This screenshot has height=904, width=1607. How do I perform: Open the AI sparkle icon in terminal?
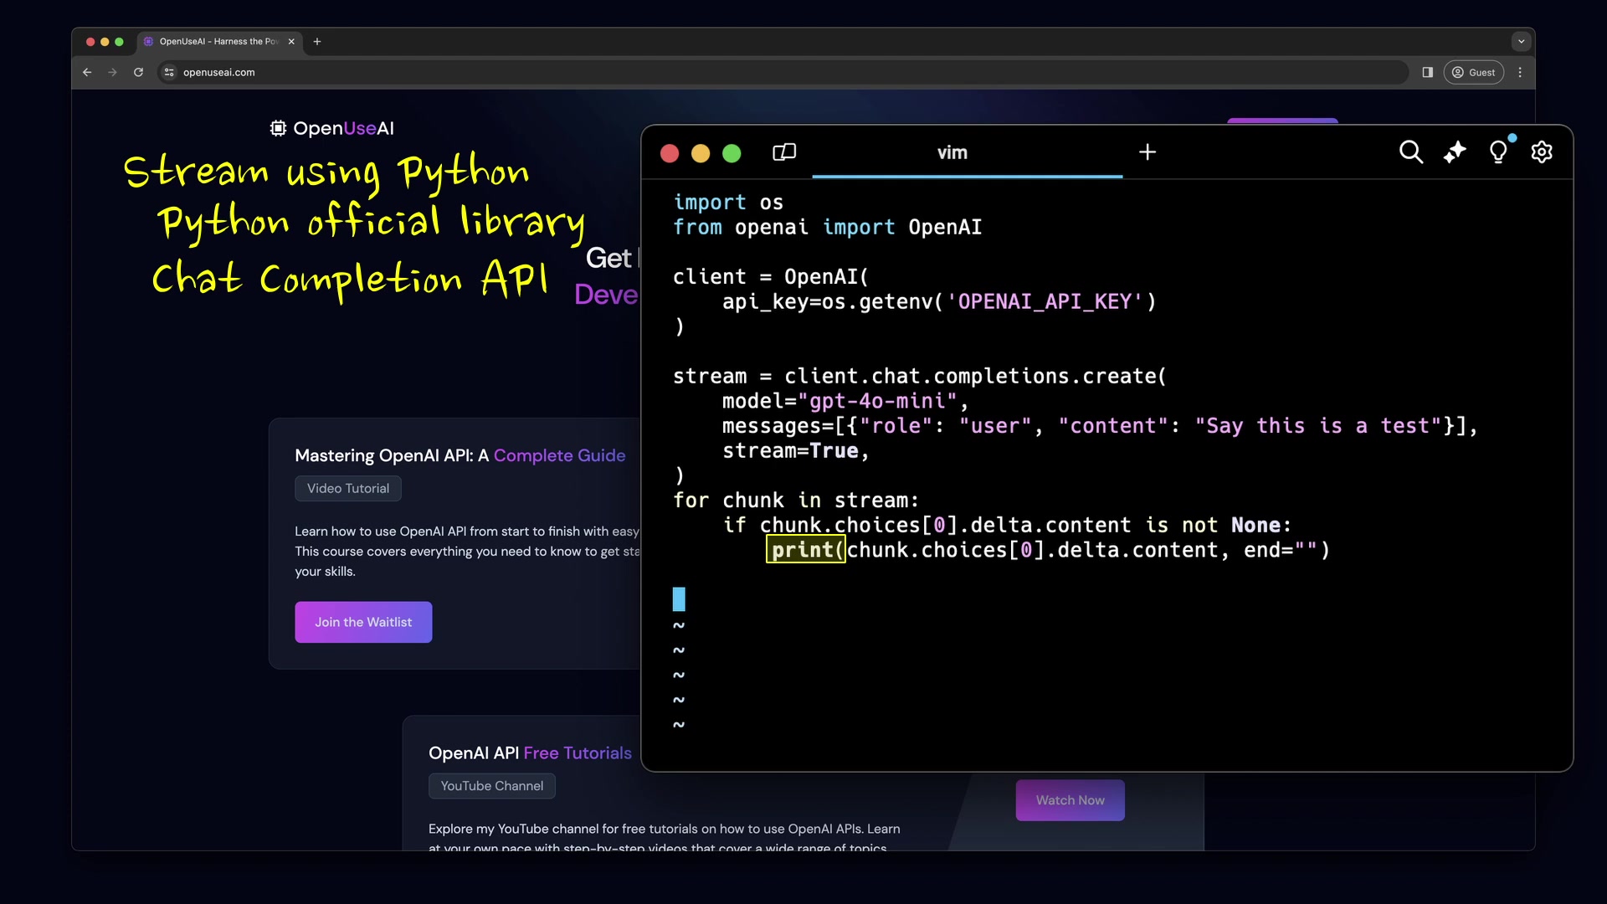[1455, 152]
